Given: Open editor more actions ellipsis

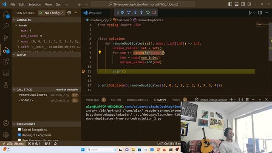Looking at the screenshot, I should [x=266, y=13].
